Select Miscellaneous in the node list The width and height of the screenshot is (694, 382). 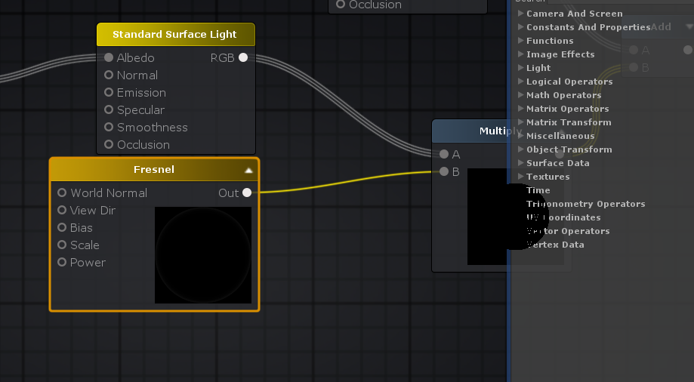click(560, 136)
